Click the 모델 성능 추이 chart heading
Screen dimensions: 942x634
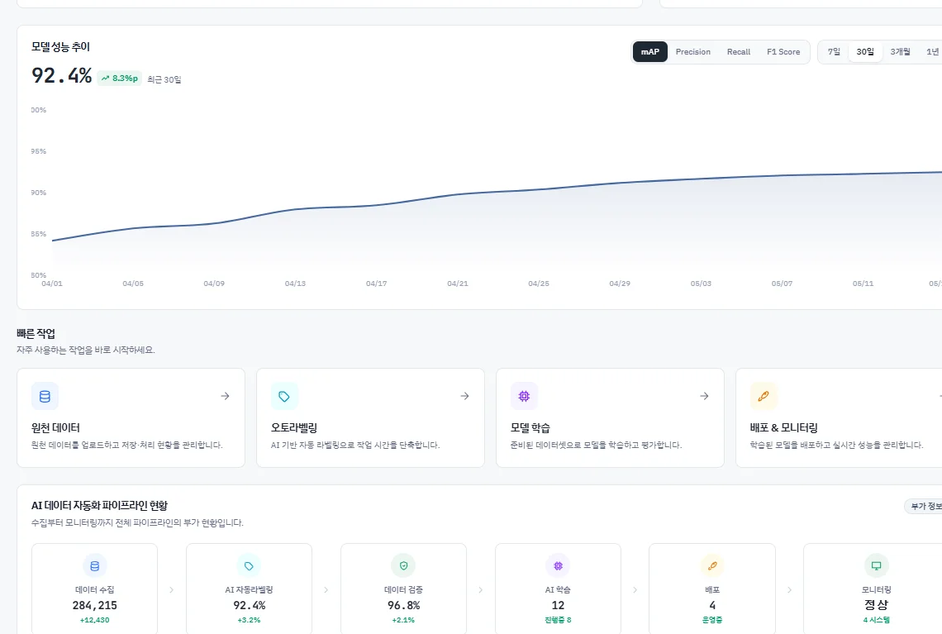pyautogui.click(x=60, y=47)
